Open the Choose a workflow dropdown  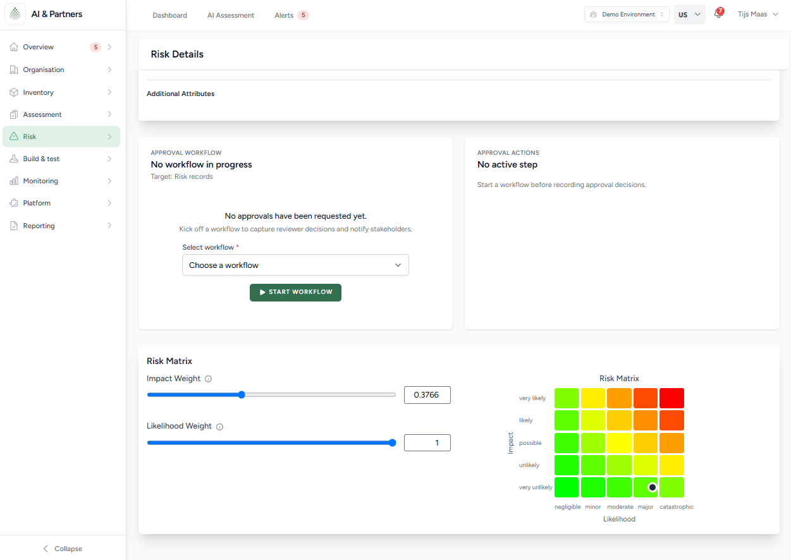click(x=295, y=265)
